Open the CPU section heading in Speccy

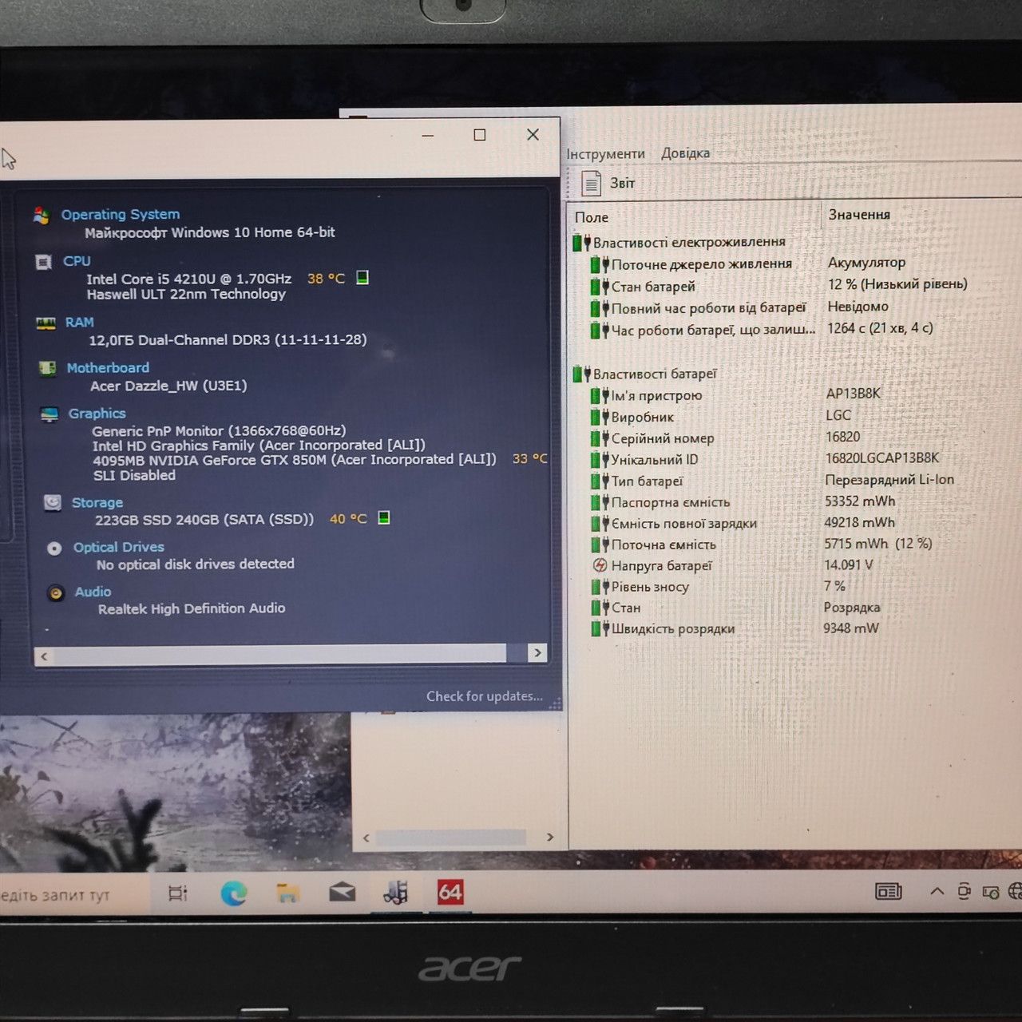coord(77,261)
